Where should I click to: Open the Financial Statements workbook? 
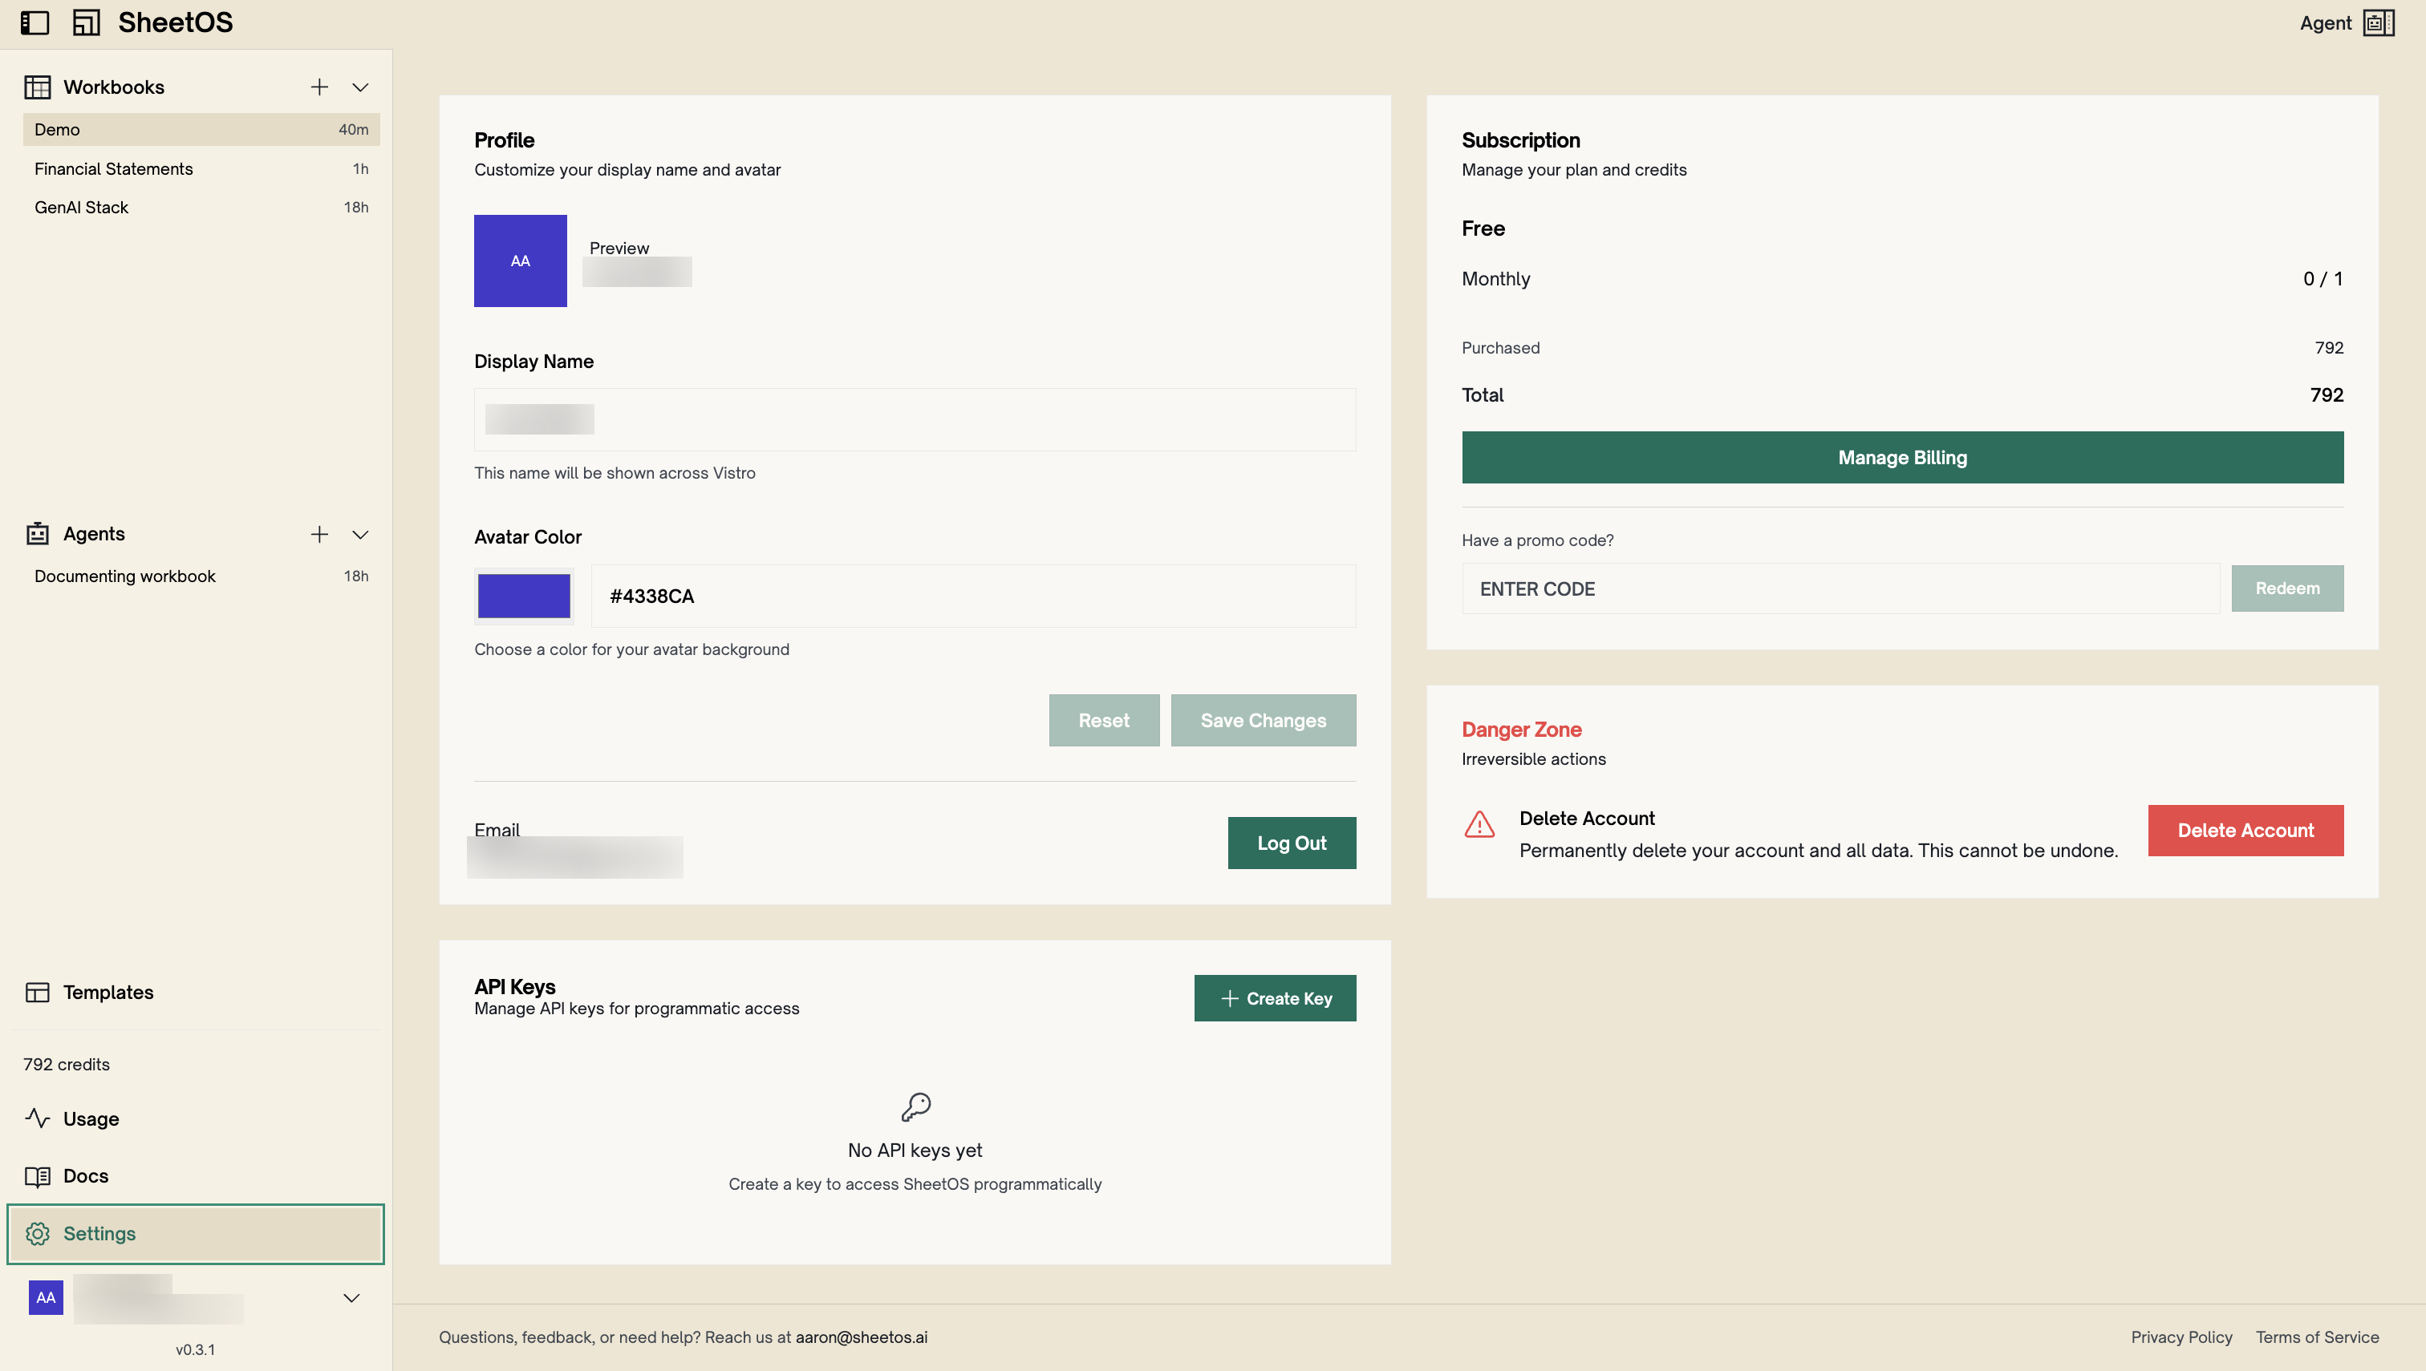click(113, 168)
